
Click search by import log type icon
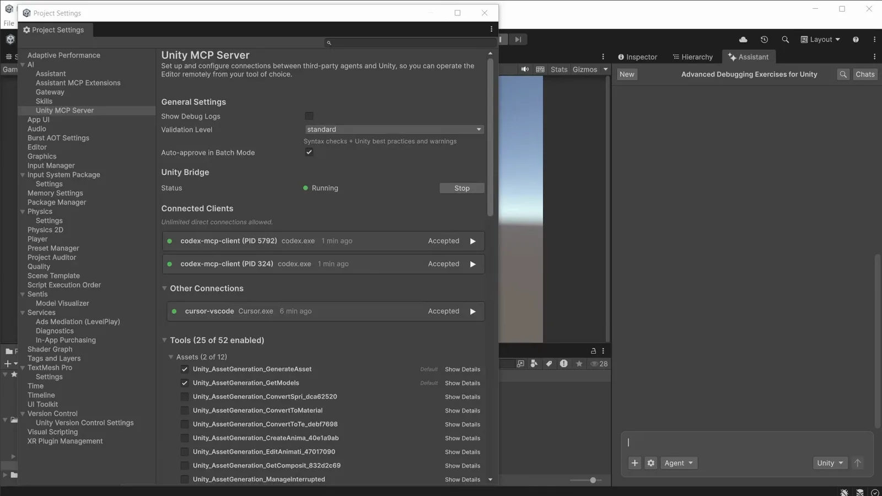(x=564, y=364)
